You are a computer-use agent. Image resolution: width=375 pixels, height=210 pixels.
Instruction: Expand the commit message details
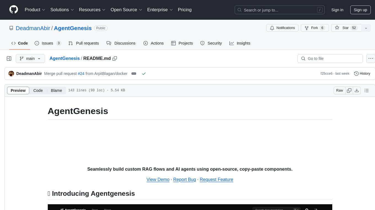tap(134, 74)
